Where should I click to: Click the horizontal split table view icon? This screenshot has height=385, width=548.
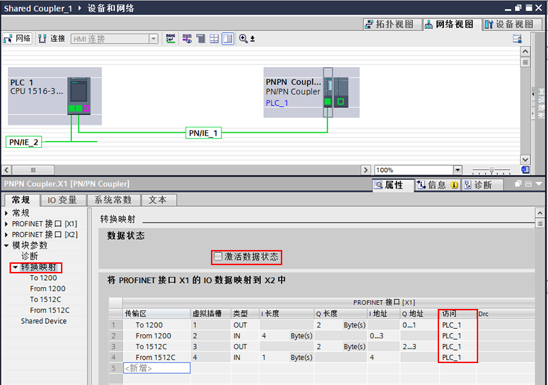coord(214,38)
